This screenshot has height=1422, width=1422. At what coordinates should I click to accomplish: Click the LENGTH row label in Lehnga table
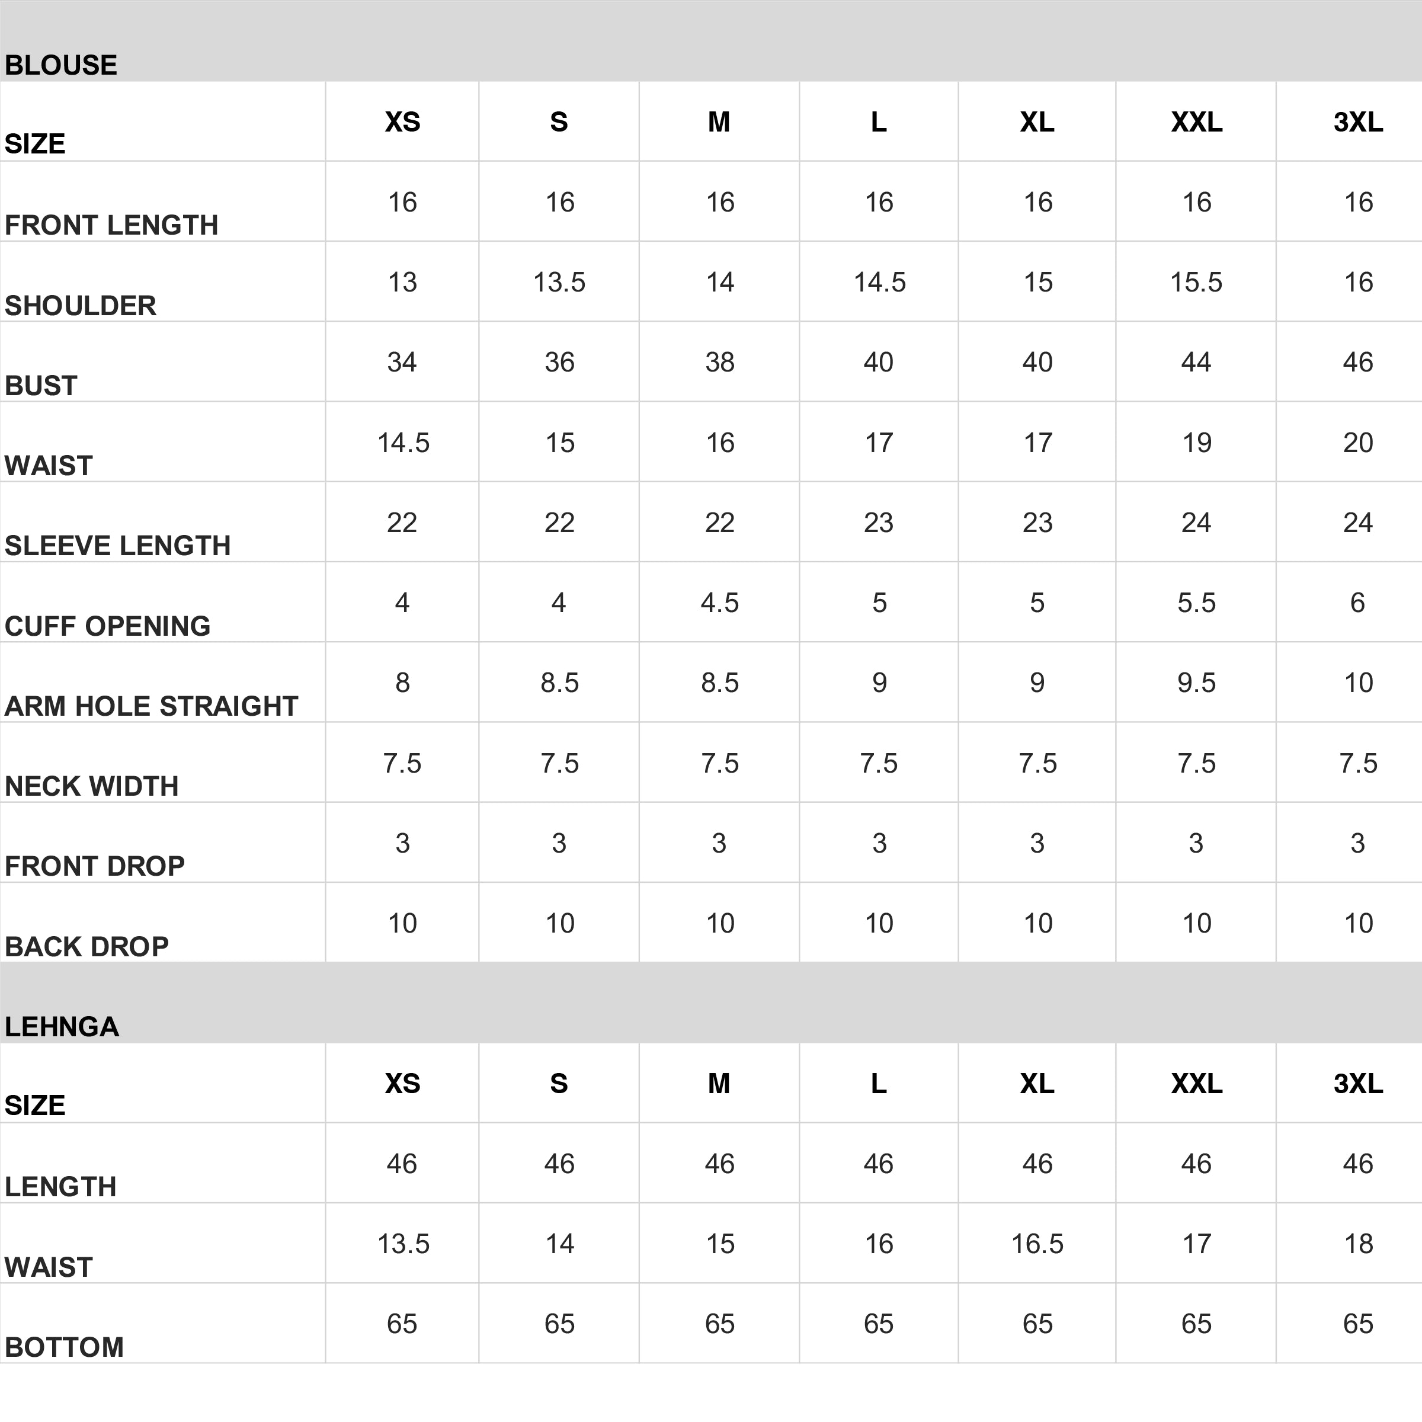[61, 1186]
